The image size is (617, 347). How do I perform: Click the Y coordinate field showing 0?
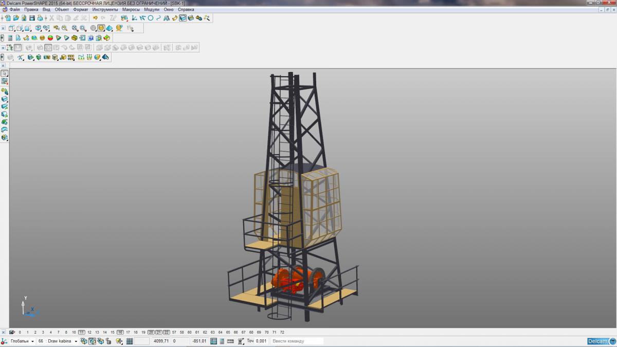pos(180,341)
